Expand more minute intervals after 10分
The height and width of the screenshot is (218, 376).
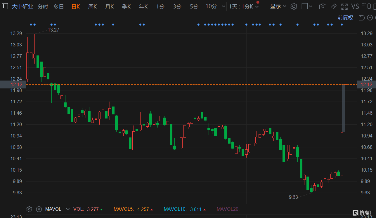pos(223,6)
